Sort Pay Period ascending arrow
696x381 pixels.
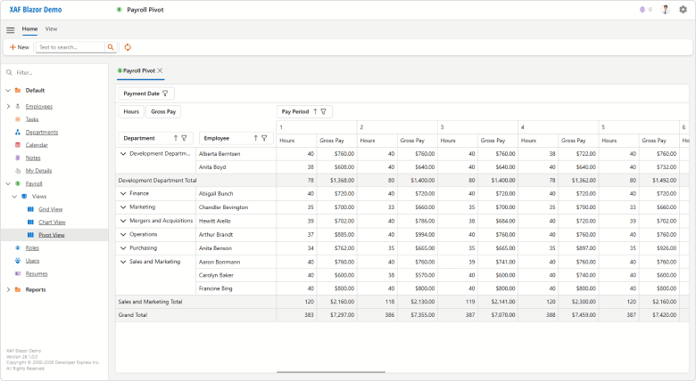[315, 111]
